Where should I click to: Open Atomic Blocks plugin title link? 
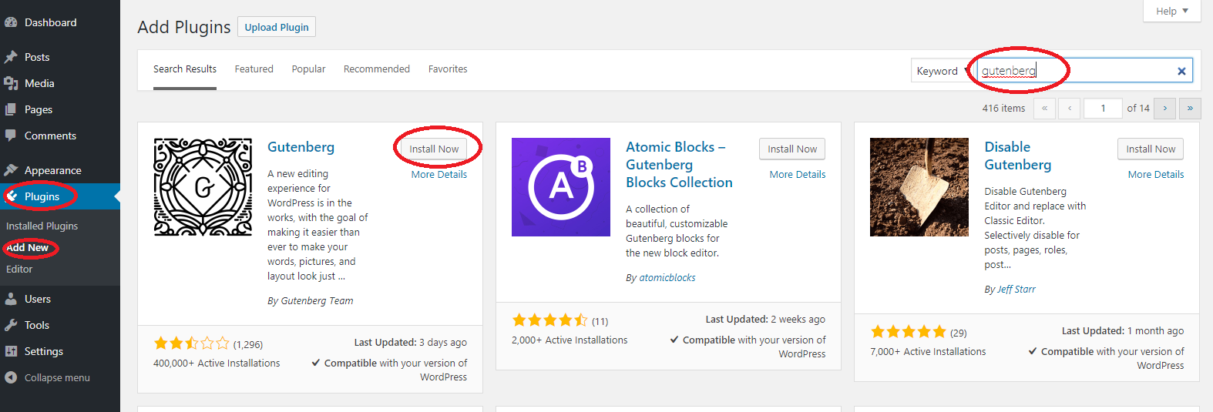(679, 165)
